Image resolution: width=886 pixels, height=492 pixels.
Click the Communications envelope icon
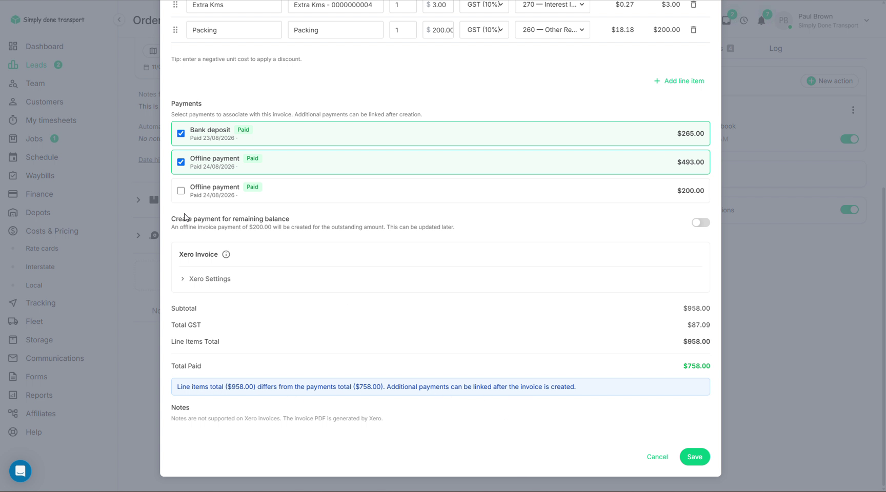13,358
